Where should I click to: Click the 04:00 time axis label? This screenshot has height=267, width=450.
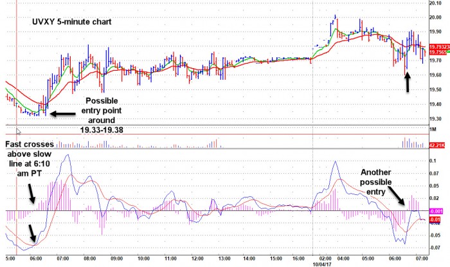[343, 259]
